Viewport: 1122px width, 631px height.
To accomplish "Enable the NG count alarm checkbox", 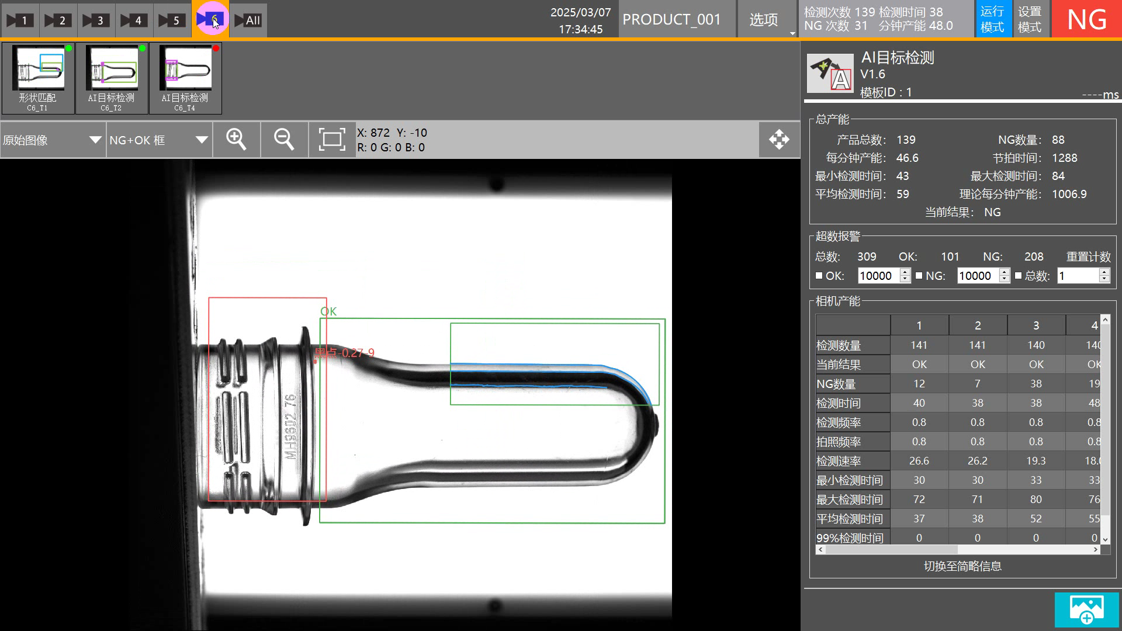I will pos(919,276).
